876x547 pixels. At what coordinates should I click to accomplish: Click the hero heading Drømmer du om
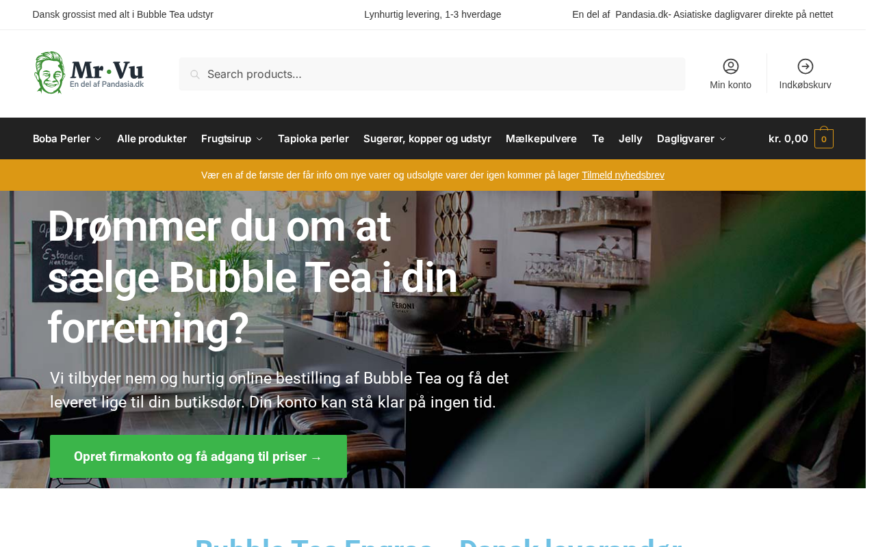click(253, 277)
